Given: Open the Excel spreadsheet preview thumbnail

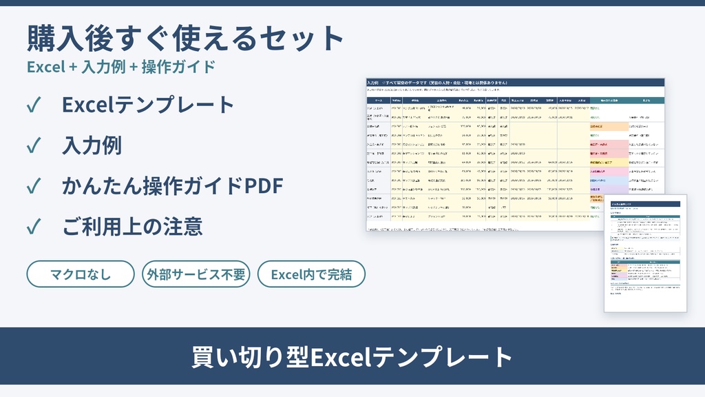Looking at the screenshot, I should click(x=515, y=155).
